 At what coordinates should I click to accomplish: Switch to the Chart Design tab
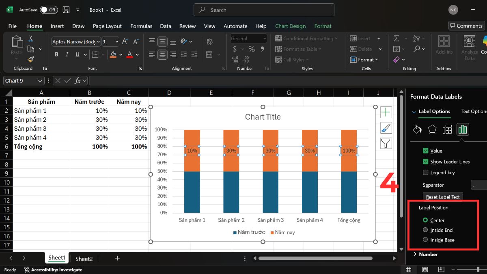click(x=290, y=26)
